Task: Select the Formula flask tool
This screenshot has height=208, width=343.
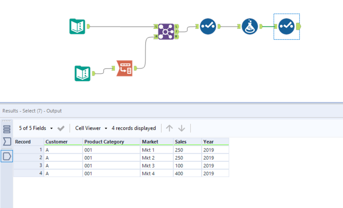Action: pos(250,26)
